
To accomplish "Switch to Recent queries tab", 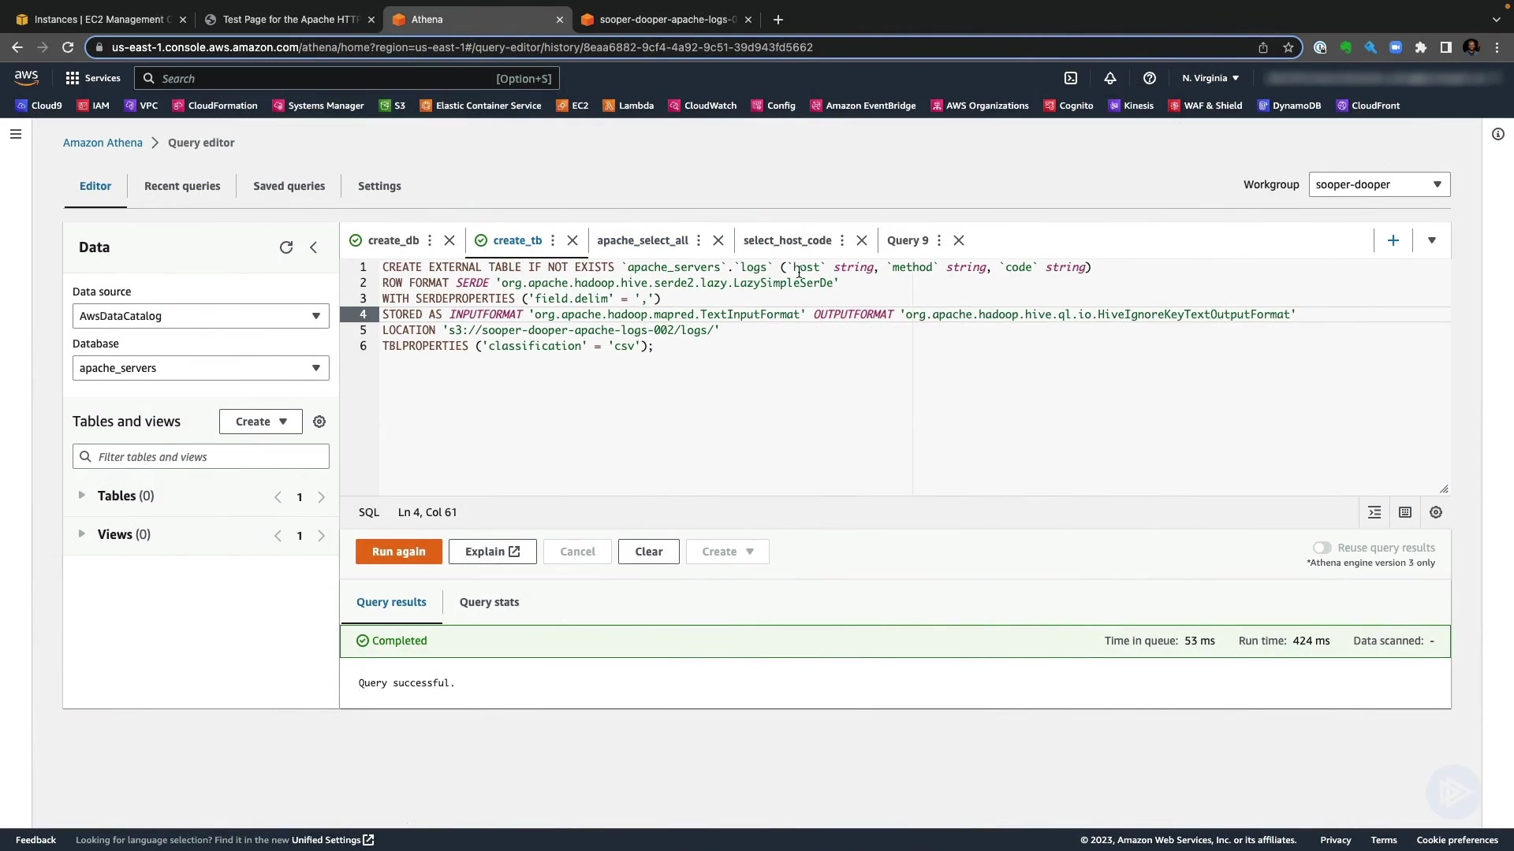I will [x=182, y=186].
